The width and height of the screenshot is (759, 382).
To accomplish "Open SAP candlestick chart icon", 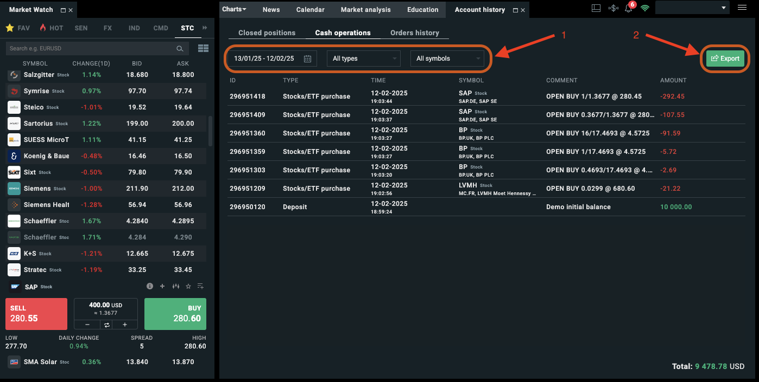I will [175, 286].
